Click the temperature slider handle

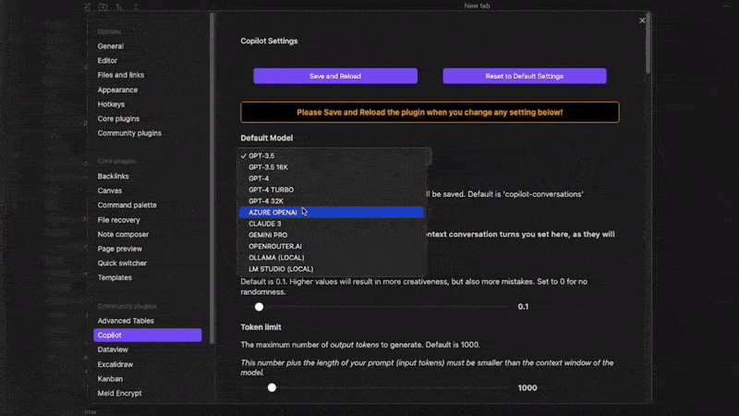click(259, 307)
